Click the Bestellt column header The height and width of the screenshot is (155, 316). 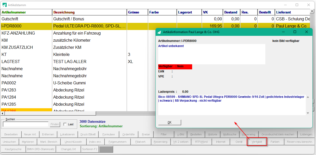266,12
